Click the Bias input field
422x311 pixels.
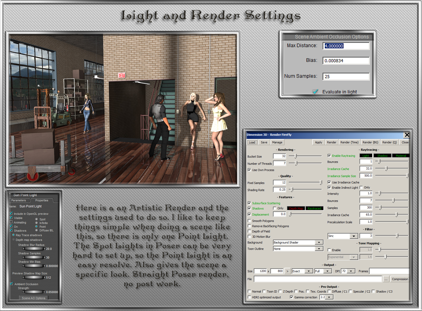coord(346,61)
